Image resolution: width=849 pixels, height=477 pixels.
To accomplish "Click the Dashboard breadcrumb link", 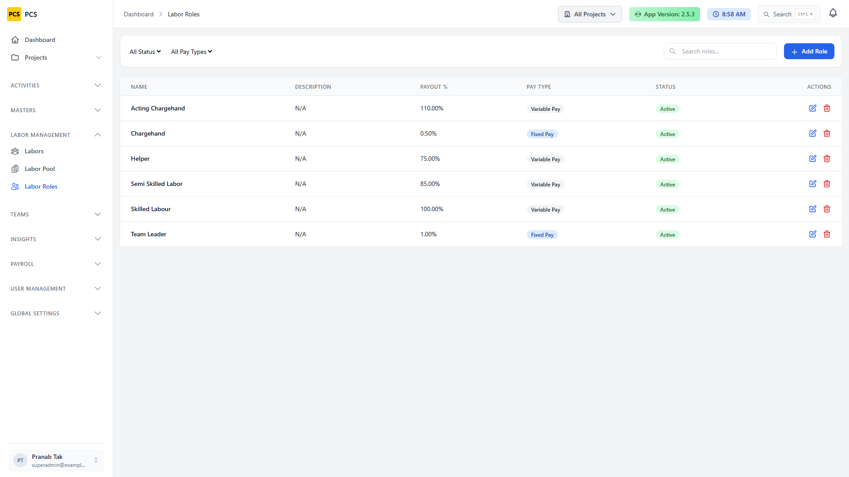I will (138, 14).
